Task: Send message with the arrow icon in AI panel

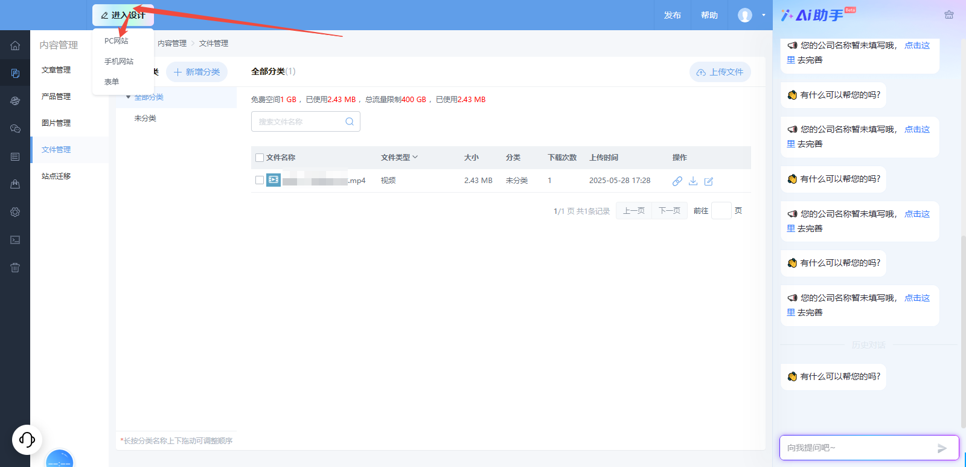Action: (x=942, y=448)
